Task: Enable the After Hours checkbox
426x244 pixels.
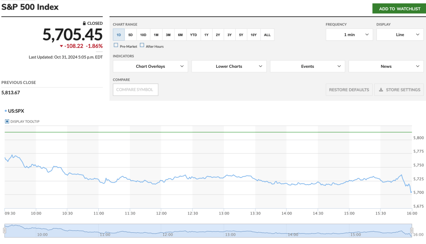Action: (x=142, y=45)
